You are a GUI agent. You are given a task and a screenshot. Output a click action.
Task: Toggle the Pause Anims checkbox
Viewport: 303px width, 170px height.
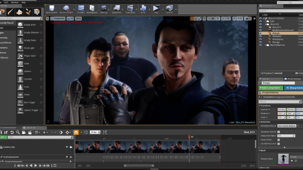(279, 140)
